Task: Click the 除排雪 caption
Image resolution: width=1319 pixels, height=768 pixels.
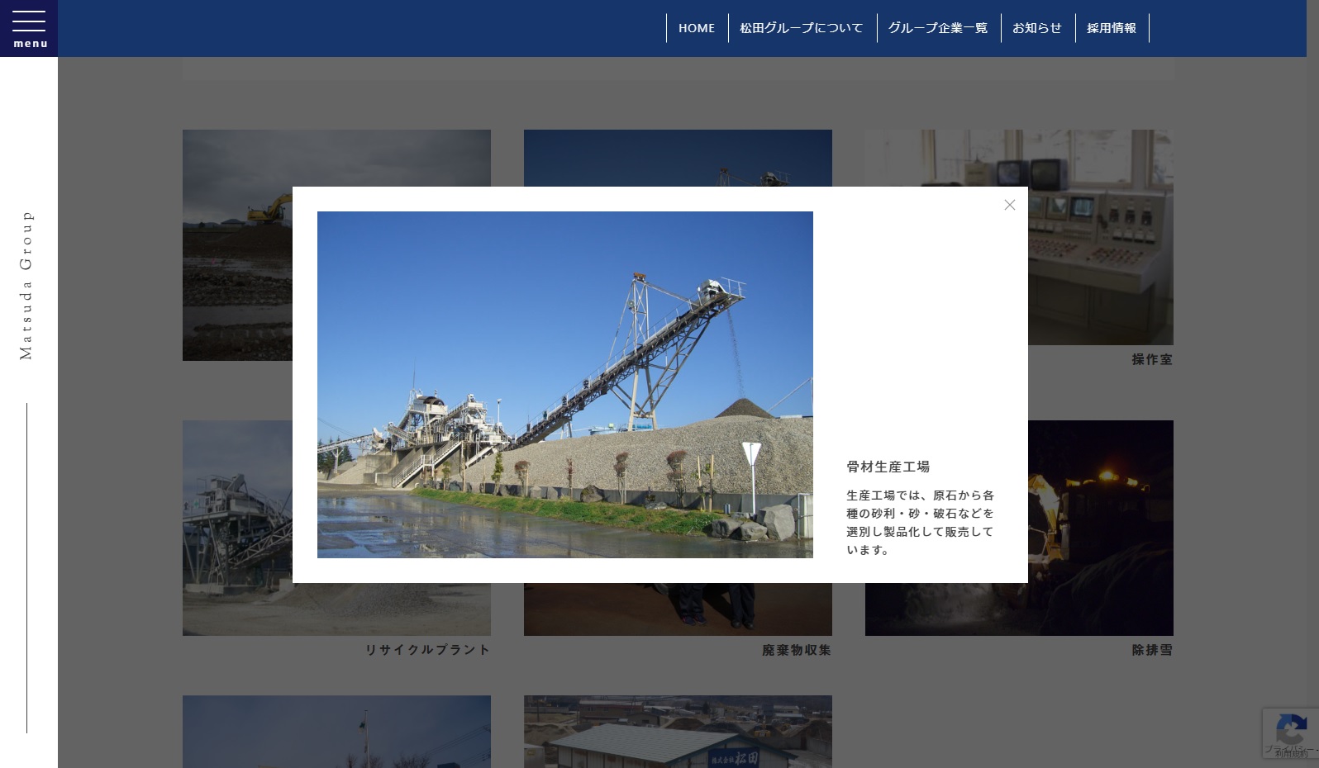Action: point(1152,651)
